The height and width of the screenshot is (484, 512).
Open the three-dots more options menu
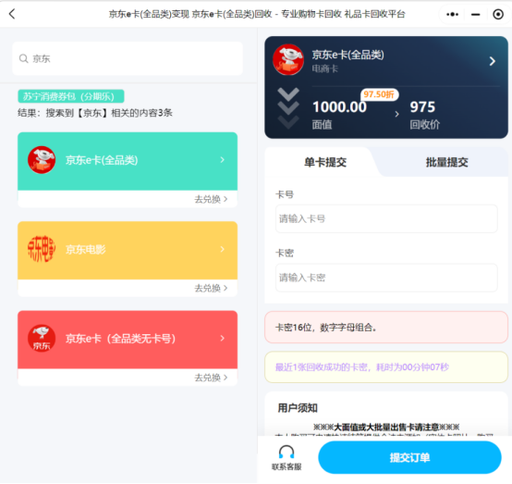click(x=452, y=15)
